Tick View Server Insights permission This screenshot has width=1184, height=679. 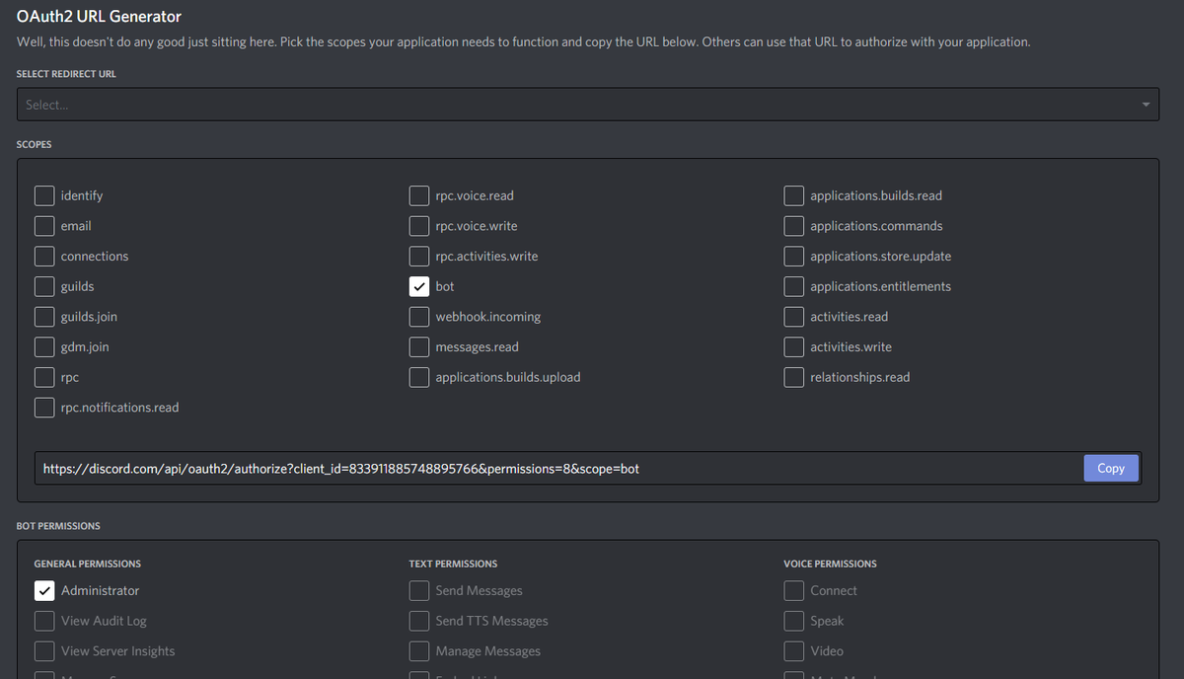(44, 650)
